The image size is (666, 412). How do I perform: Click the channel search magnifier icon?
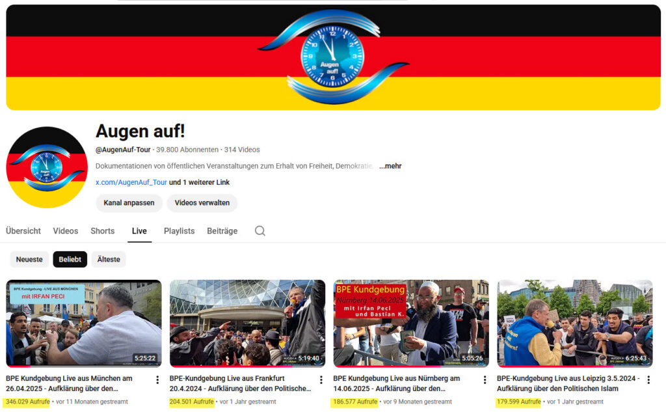click(260, 231)
